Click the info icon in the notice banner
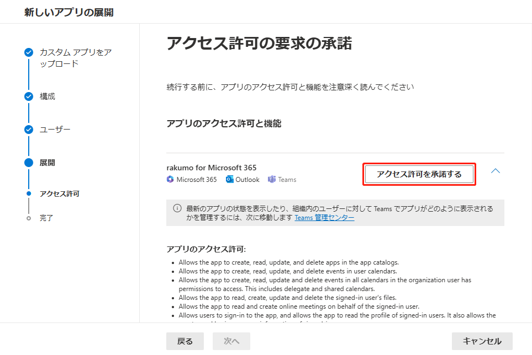Screen dimensions: 532x355 177,208
